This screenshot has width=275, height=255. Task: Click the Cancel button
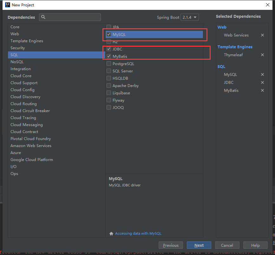(x=227, y=245)
